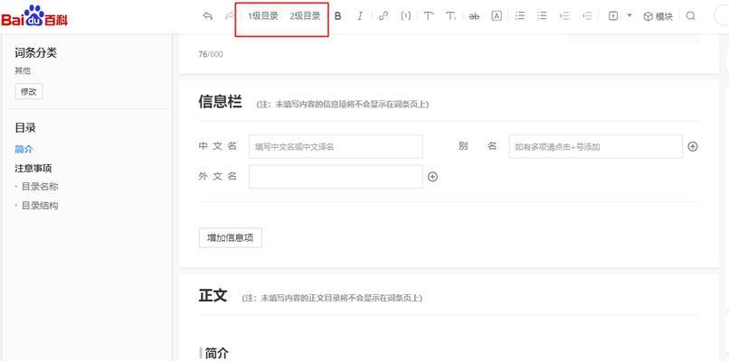This screenshot has height=361, width=729.
Task: Apply subscript formatting
Action: click(x=451, y=16)
